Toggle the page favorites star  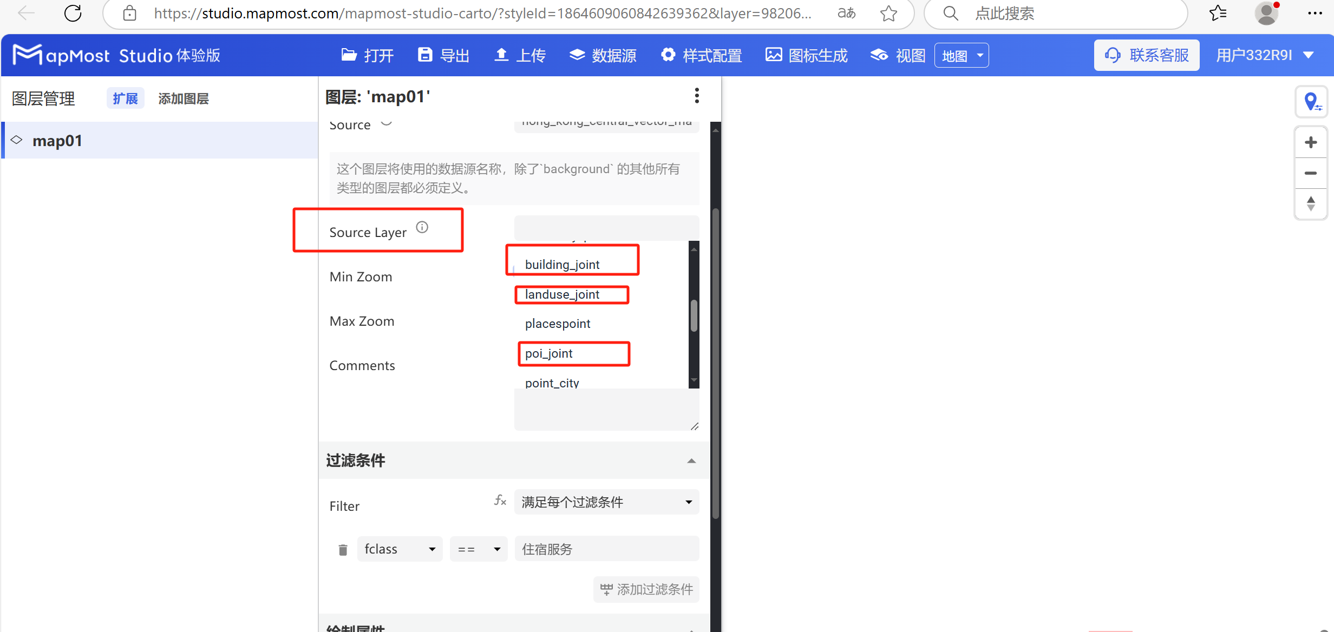pyautogui.click(x=888, y=14)
